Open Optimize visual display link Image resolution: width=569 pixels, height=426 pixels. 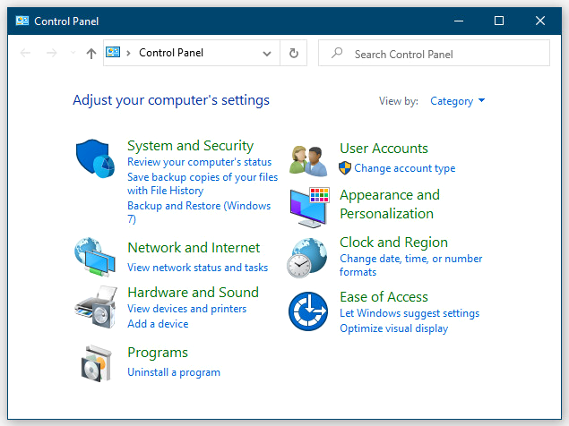(x=393, y=328)
